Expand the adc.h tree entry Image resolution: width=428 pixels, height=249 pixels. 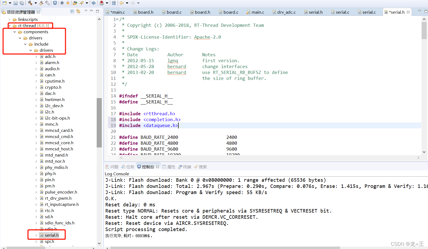(x=36, y=57)
